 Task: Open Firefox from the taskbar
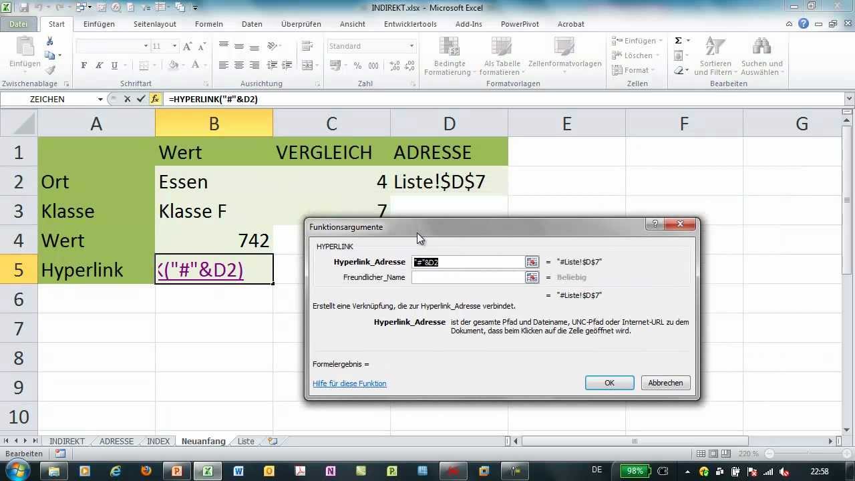coord(146,470)
